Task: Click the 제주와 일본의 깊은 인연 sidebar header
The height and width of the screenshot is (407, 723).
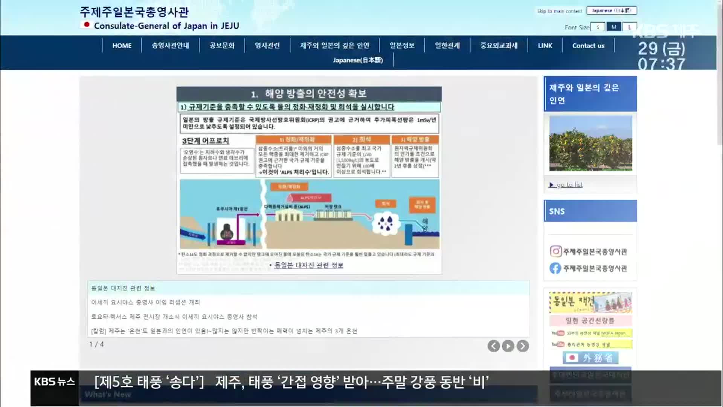Action: pyautogui.click(x=590, y=94)
